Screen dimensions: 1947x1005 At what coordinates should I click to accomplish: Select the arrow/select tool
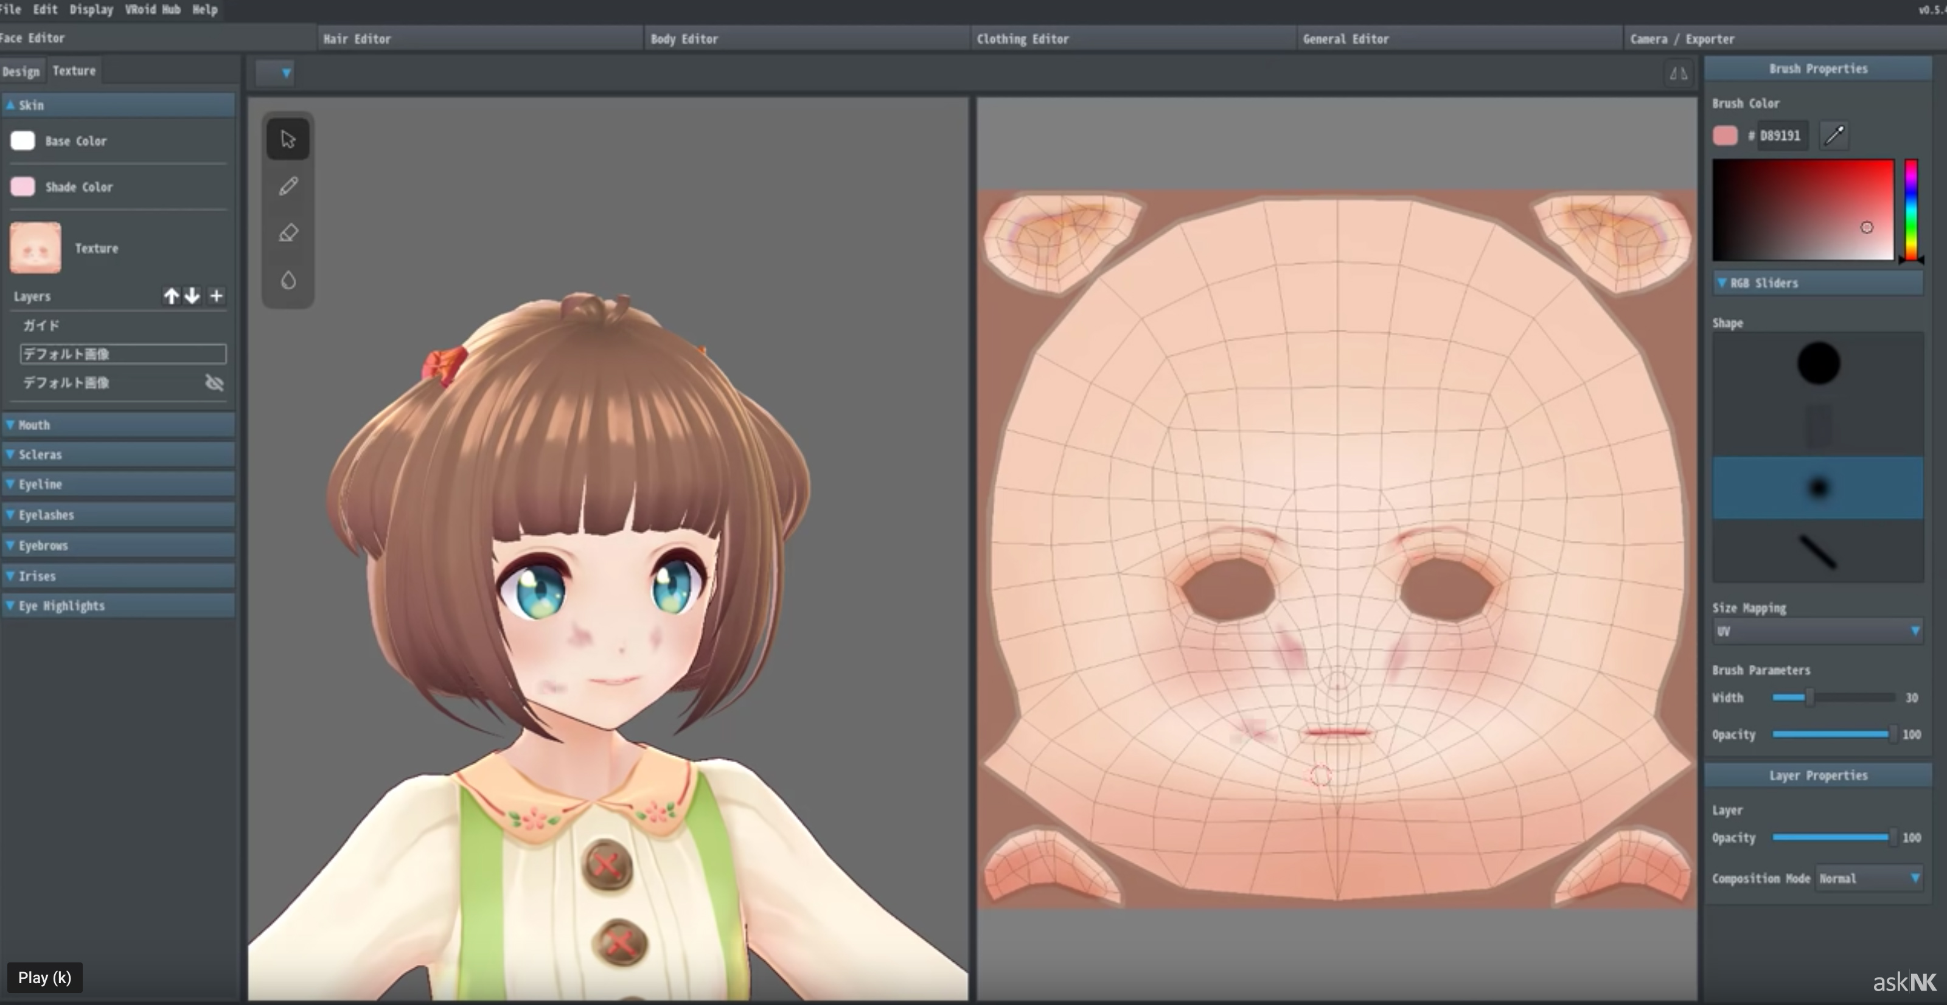[288, 139]
